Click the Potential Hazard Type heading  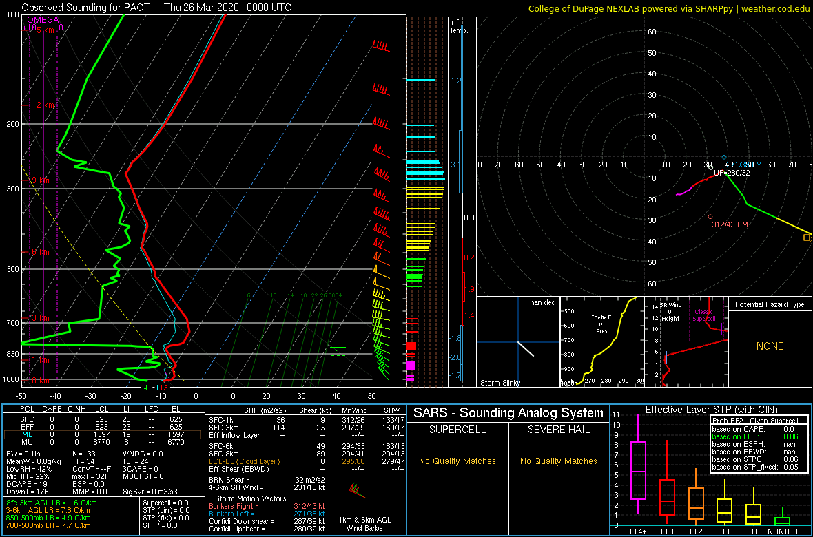[770, 304]
